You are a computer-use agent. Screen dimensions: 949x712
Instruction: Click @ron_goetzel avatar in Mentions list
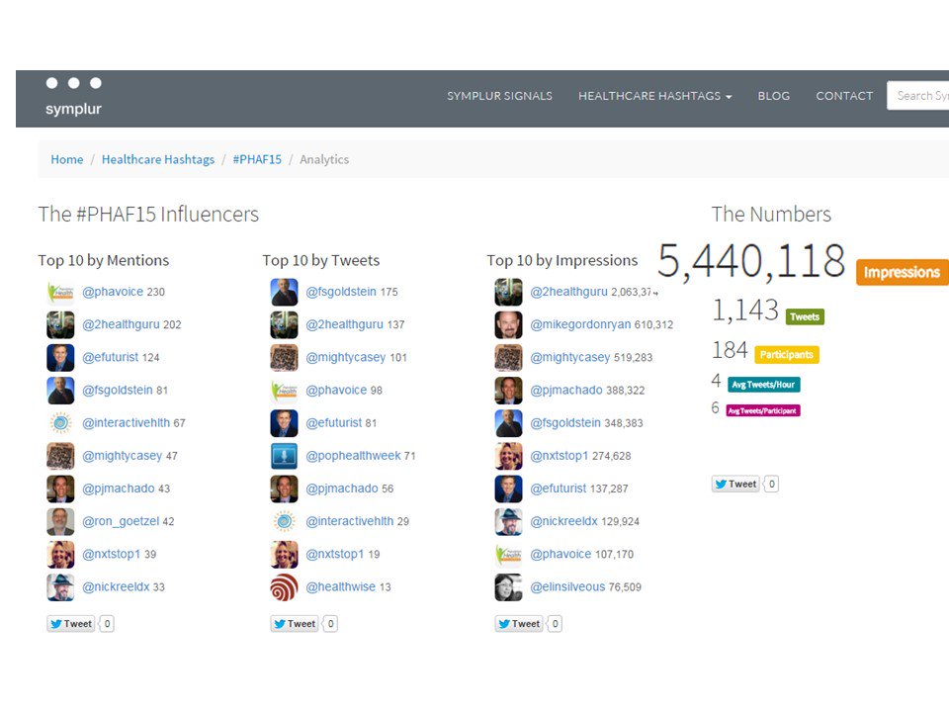(60, 521)
